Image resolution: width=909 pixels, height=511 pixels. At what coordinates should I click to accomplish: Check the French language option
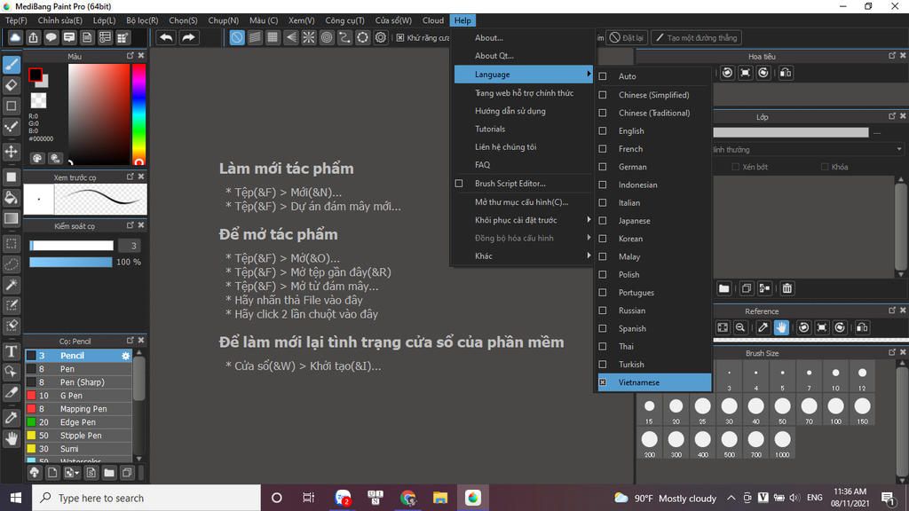[603, 149]
